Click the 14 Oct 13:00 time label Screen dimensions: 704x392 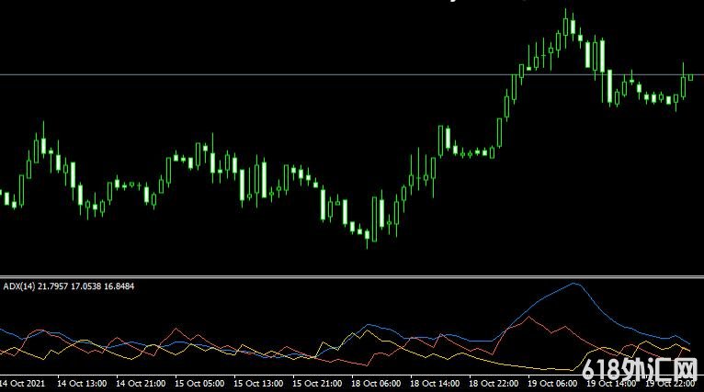[x=82, y=384]
